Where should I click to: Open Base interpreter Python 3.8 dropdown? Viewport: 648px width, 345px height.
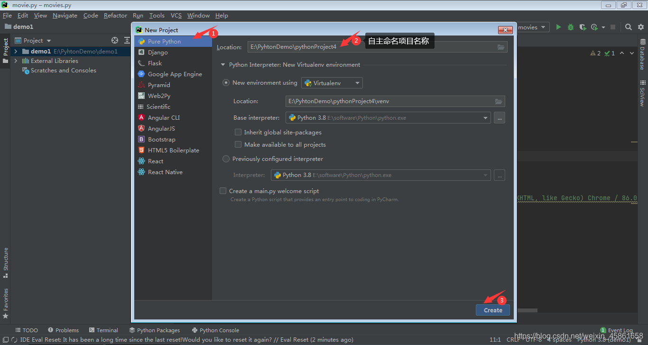[x=388, y=118]
